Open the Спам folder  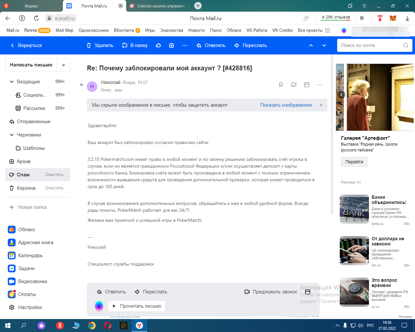(23, 175)
